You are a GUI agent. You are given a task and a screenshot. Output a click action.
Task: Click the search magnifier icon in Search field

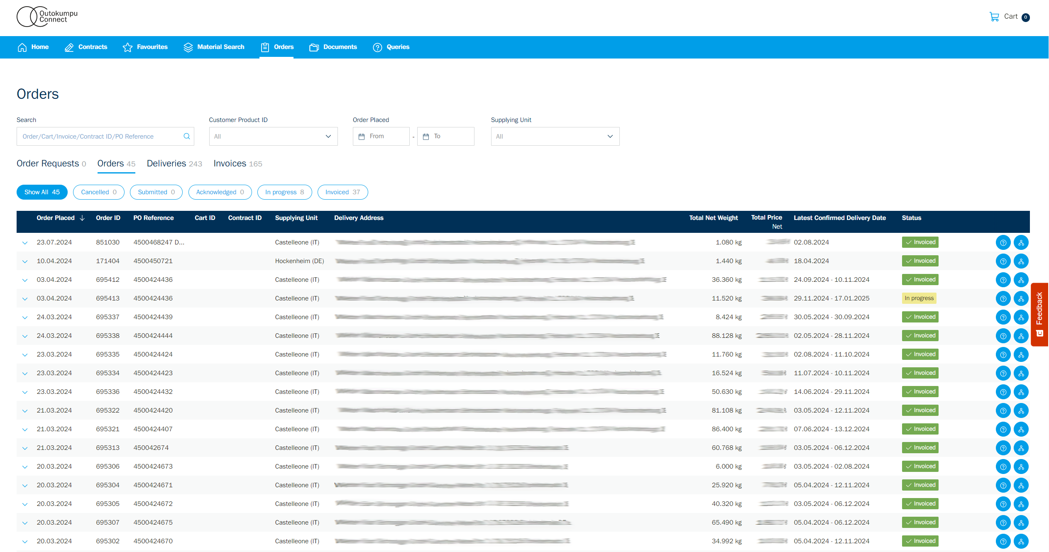(187, 136)
